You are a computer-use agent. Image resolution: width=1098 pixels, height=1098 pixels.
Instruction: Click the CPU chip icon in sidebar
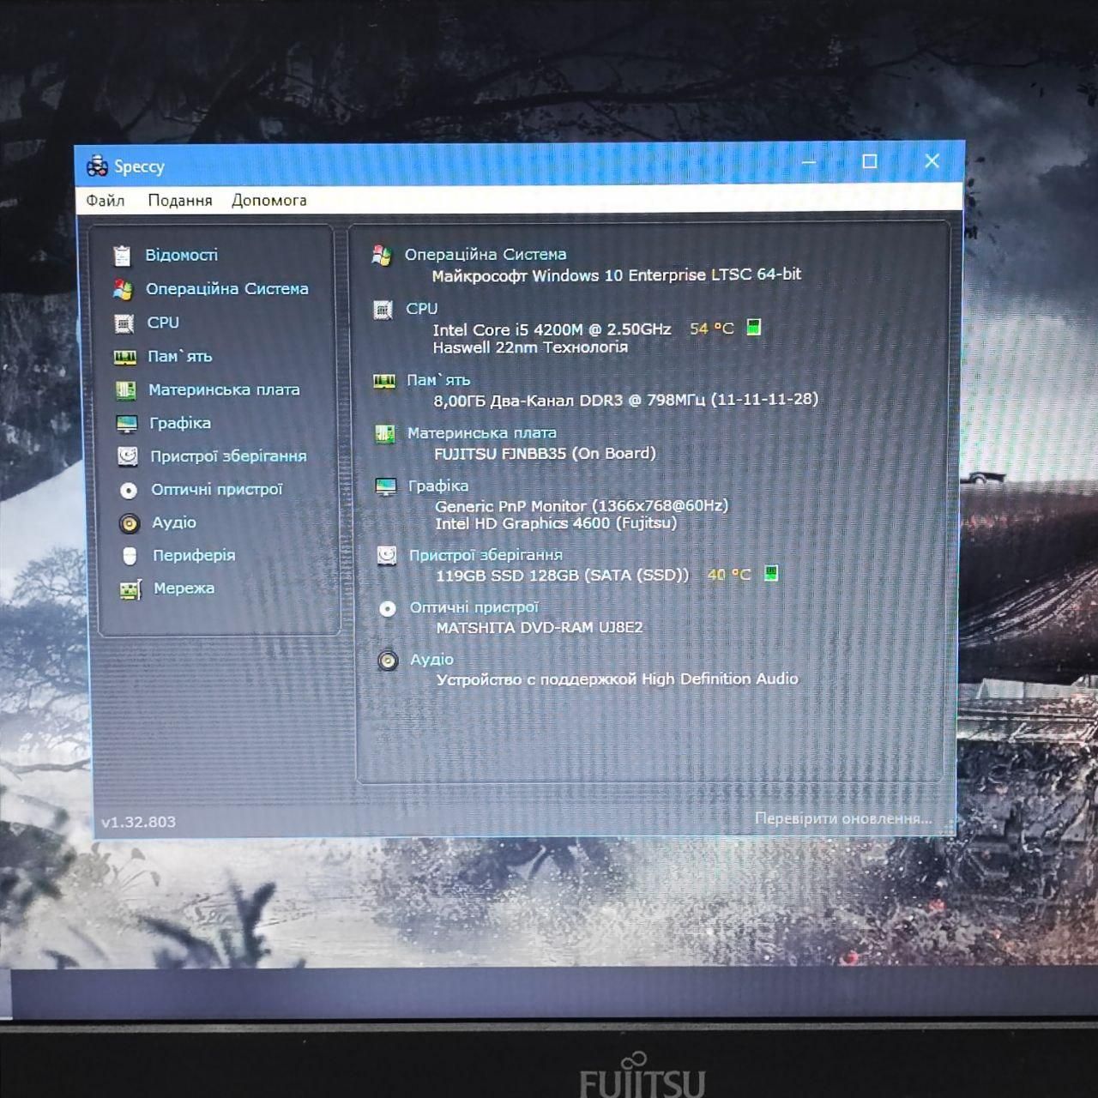click(124, 323)
